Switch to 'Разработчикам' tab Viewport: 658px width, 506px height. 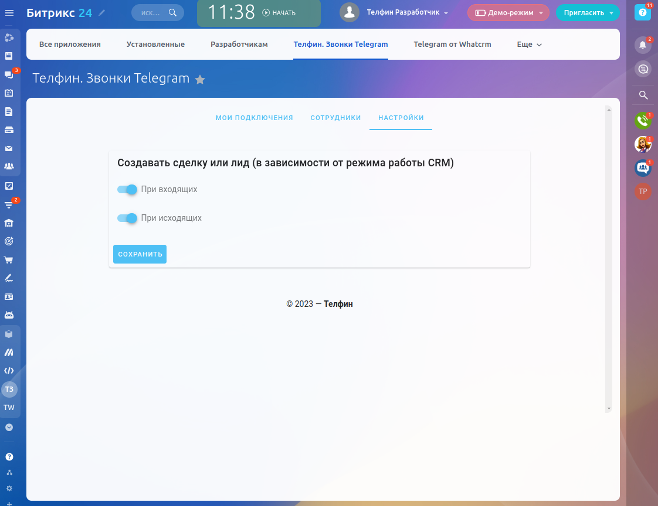239,45
